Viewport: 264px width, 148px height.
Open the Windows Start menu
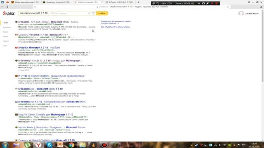(x=5, y=145)
